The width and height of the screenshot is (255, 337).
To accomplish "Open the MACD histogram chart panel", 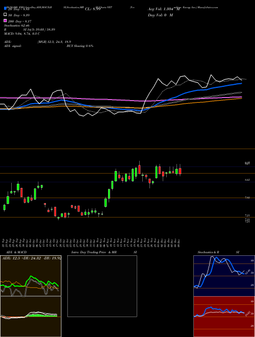I will [31, 317].
